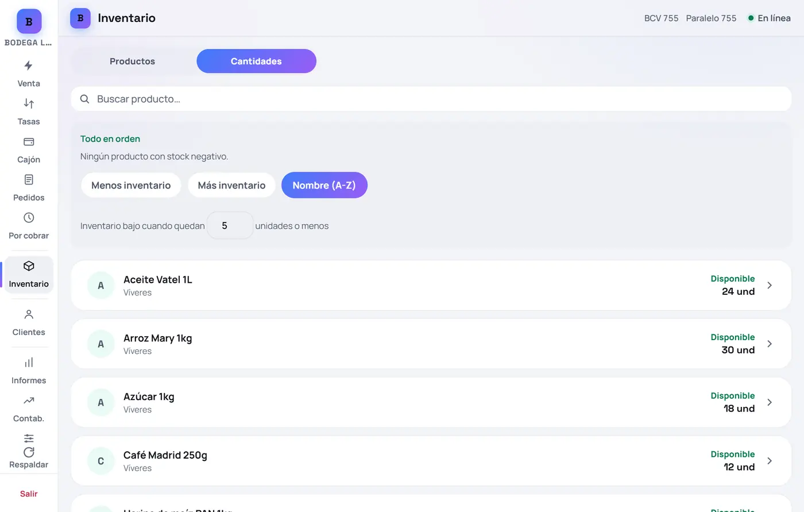The width and height of the screenshot is (804, 512).
Task: Click the Arroz Mary 1kg product name
Action: (158, 338)
